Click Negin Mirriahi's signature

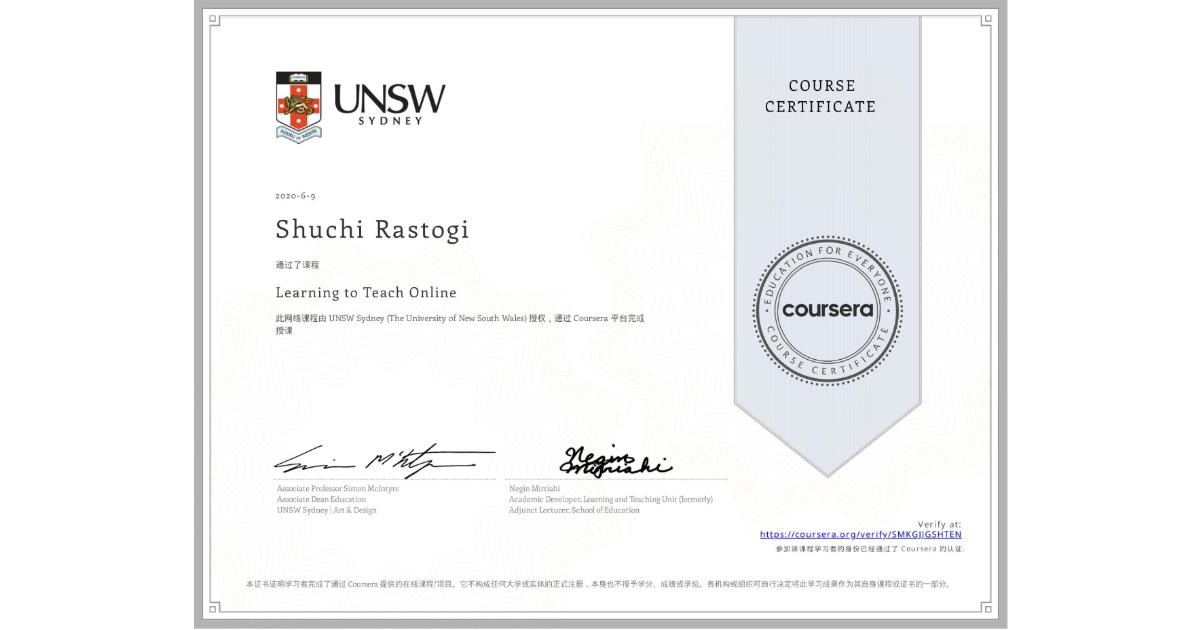[616, 461]
